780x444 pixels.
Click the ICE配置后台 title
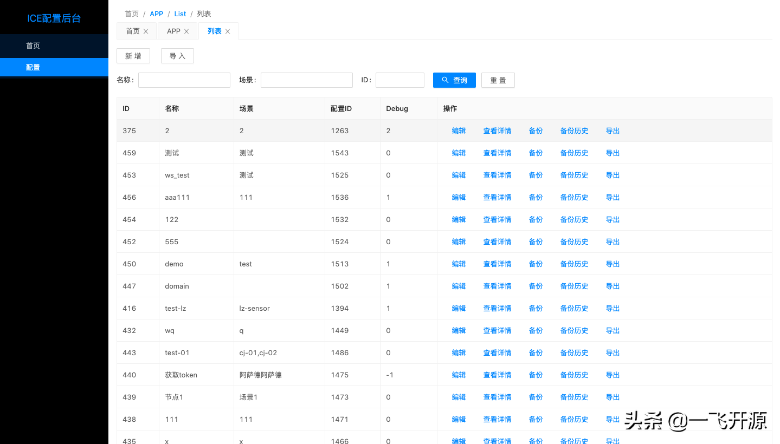54,18
